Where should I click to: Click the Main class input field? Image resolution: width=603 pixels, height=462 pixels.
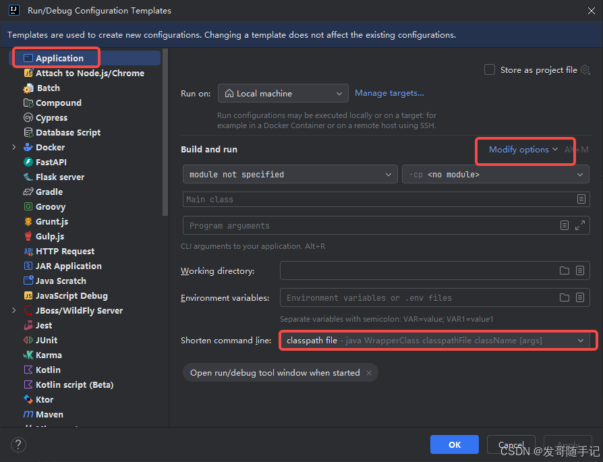(x=379, y=199)
